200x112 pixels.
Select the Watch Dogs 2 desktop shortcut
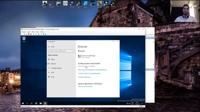pyautogui.click(x=65, y=4)
